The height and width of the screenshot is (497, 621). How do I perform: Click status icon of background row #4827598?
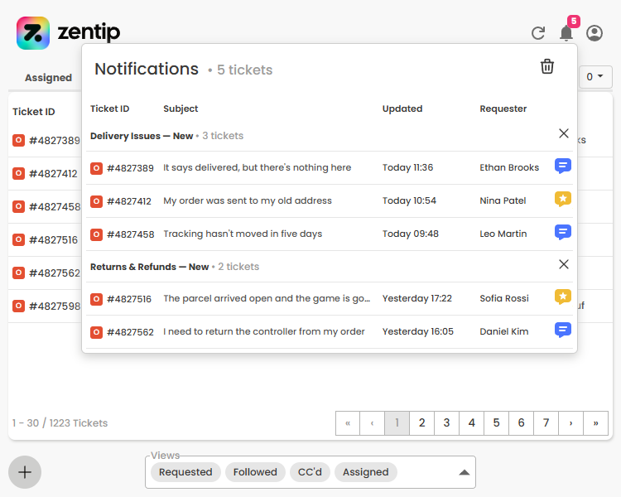18,306
